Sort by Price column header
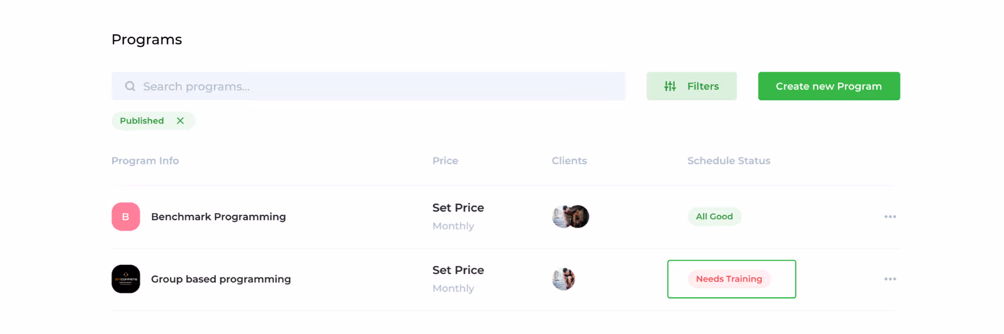 445,161
